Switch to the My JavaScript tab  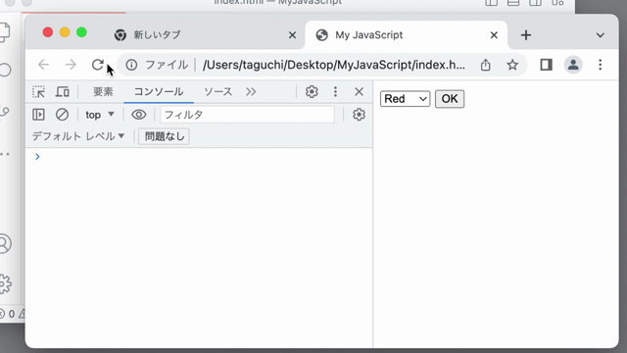click(406, 35)
